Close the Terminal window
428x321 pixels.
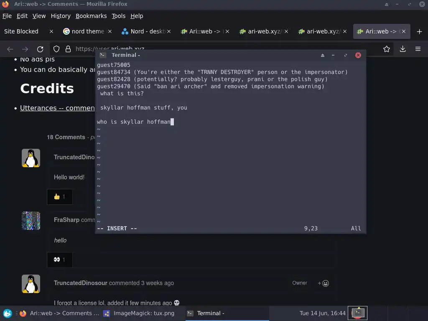tap(358, 55)
